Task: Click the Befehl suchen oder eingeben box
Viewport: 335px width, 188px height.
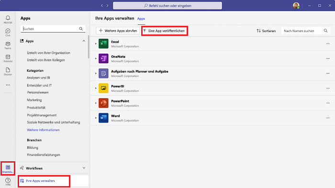Action: (167, 6)
